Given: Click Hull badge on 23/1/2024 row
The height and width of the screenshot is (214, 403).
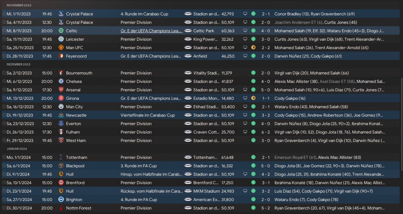Looking at the screenshot, I should point(61,191).
